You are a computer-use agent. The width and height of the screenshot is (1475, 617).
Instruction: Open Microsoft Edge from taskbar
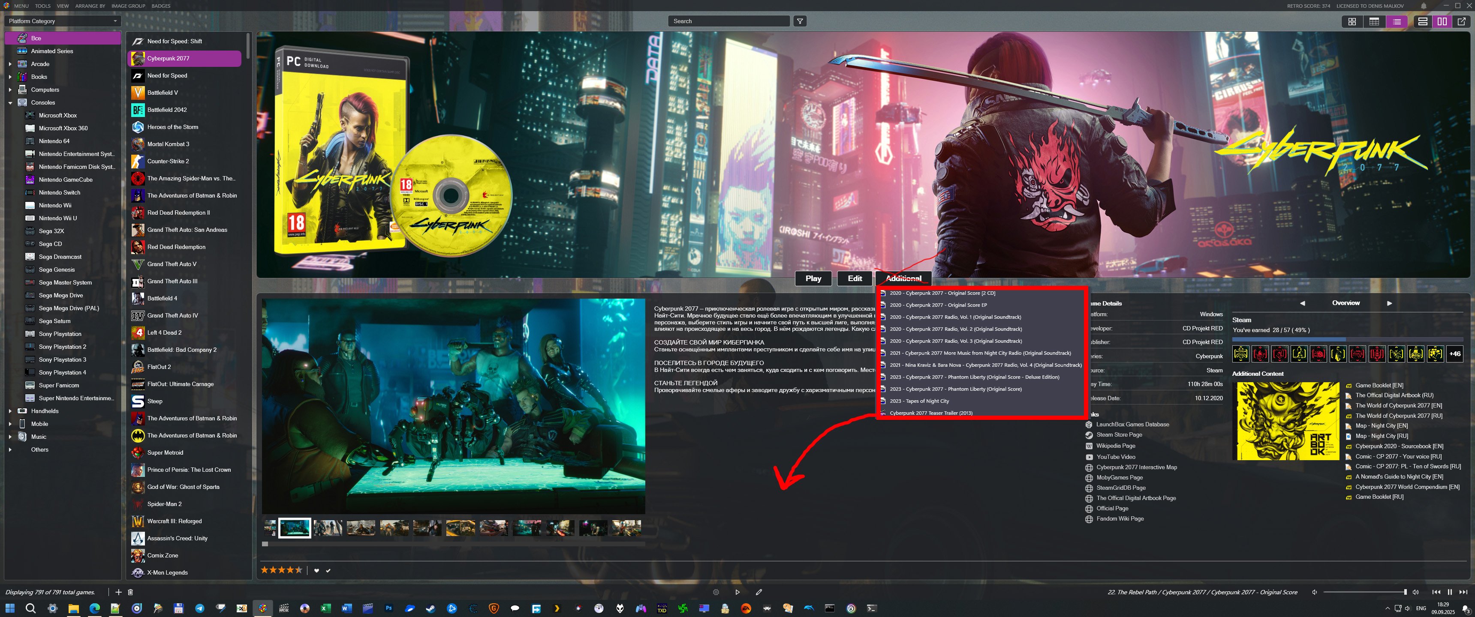pyautogui.click(x=94, y=608)
